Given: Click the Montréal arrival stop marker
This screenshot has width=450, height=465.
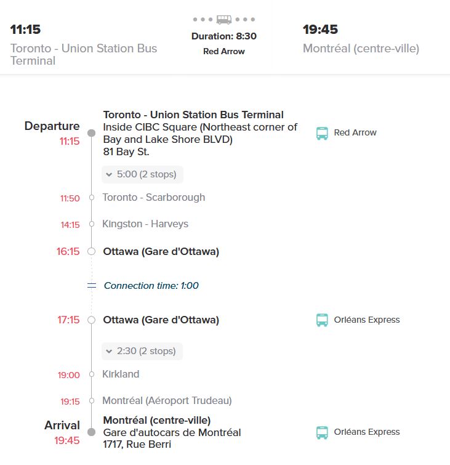Looking at the screenshot, I should pos(92,432).
